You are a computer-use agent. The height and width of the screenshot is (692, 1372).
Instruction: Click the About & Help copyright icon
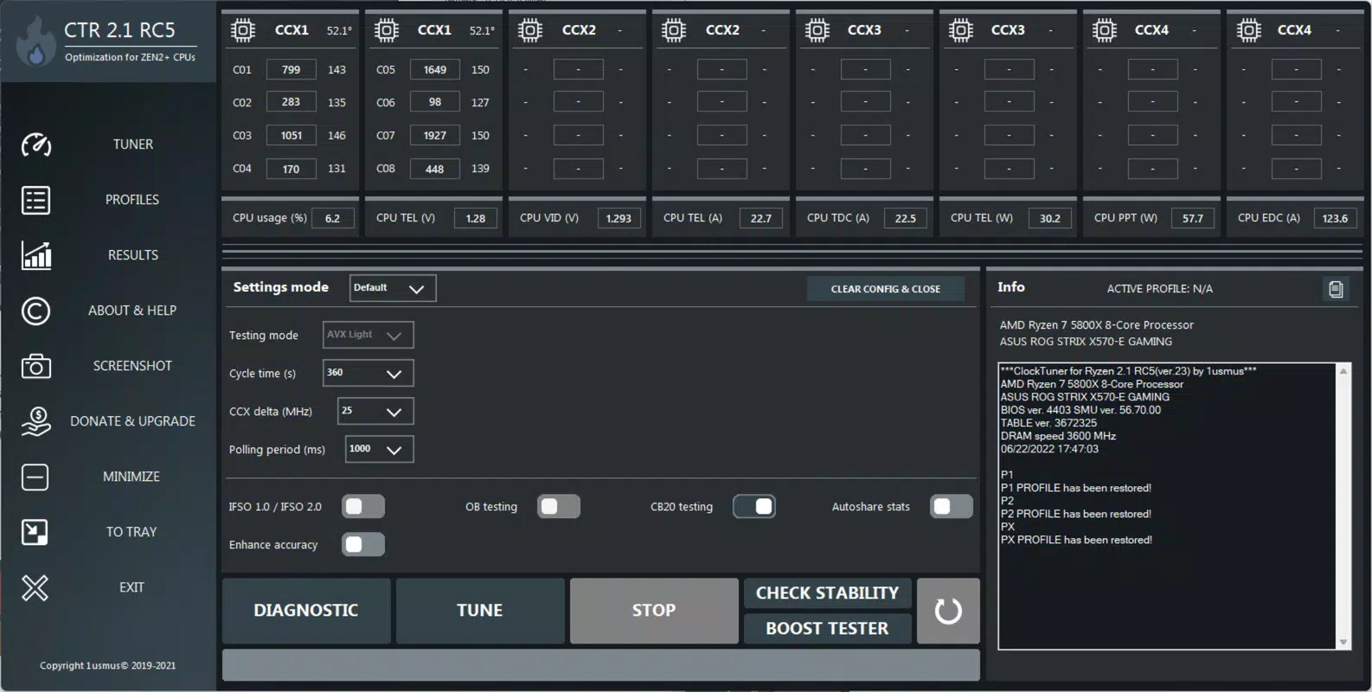[x=35, y=311]
